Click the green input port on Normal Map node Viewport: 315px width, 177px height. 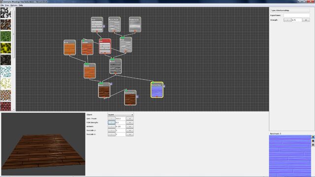pyautogui.click(x=153, y=83)
